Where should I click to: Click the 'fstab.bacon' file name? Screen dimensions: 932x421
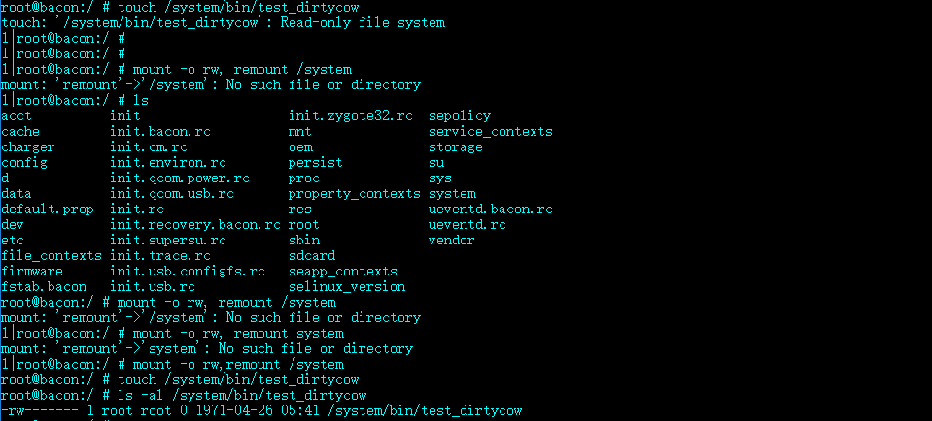44,287
